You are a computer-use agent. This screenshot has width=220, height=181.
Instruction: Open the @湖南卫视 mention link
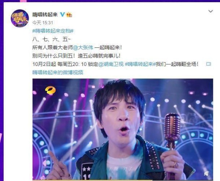(111, 64)
